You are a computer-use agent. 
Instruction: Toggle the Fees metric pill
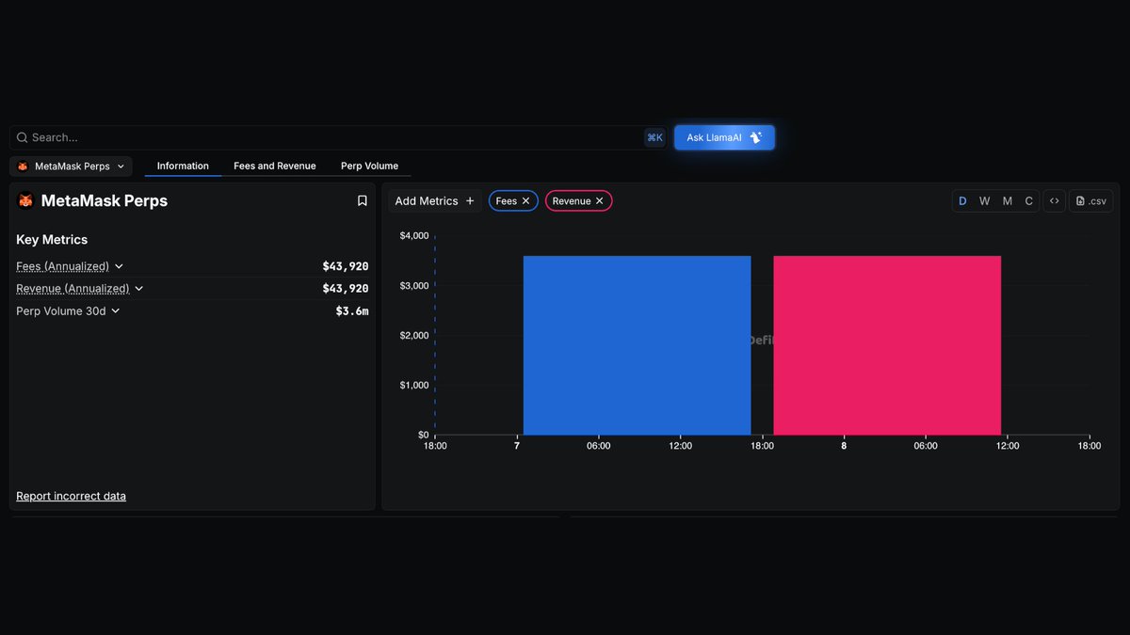(x=513, y=201)
